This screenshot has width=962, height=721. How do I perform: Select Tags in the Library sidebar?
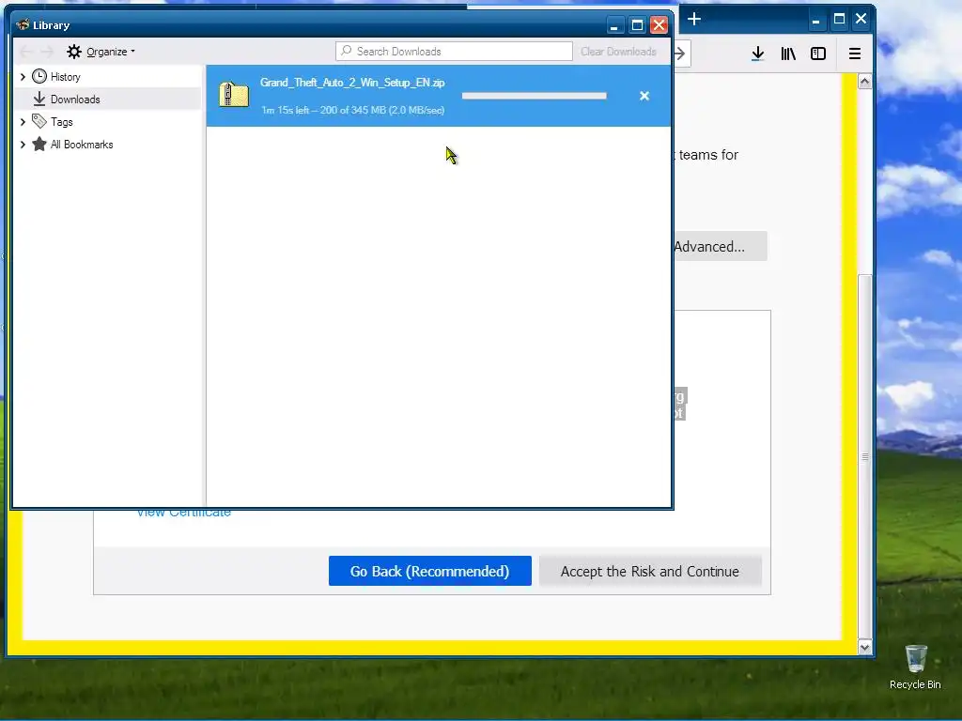61,122
